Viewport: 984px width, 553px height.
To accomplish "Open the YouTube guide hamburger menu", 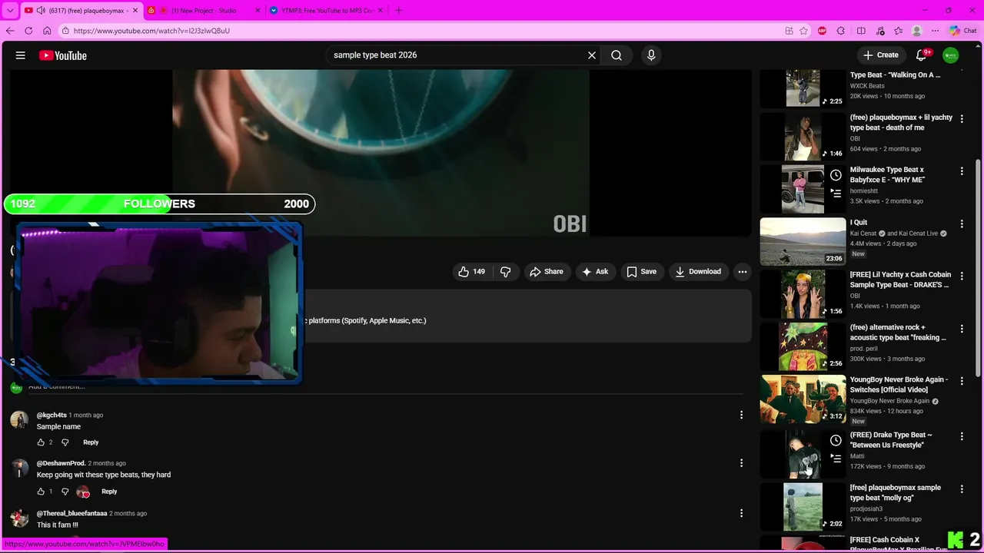I will coord(21,55).
